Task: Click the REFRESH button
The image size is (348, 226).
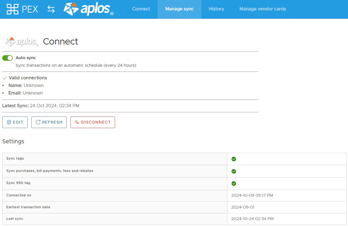Action: (49, 122)
